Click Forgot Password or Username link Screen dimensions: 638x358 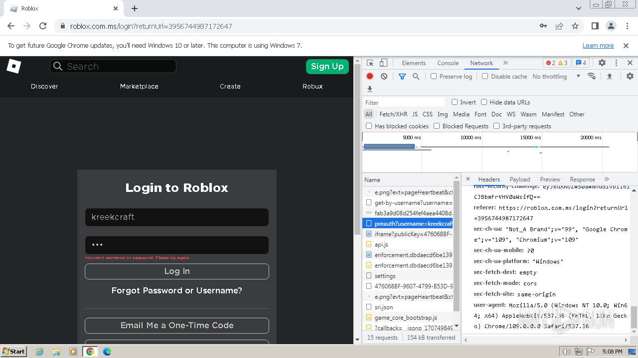click(x=177, y=290)
